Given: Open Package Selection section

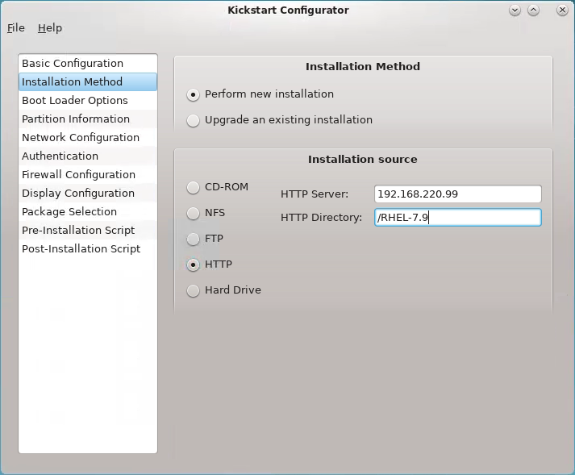Looking at the screenshot, I should coord(88,211).
